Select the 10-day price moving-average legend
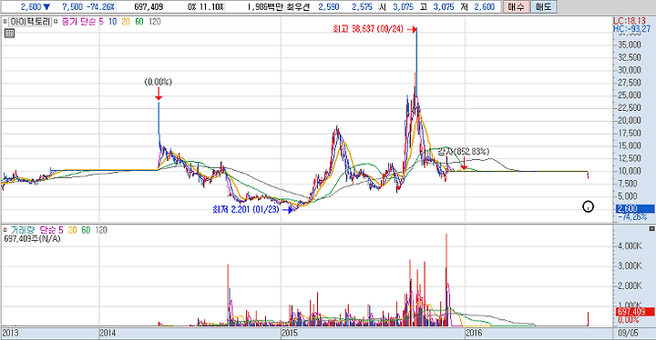This screenshot has width=656, height=340. (x=113, y=21)
